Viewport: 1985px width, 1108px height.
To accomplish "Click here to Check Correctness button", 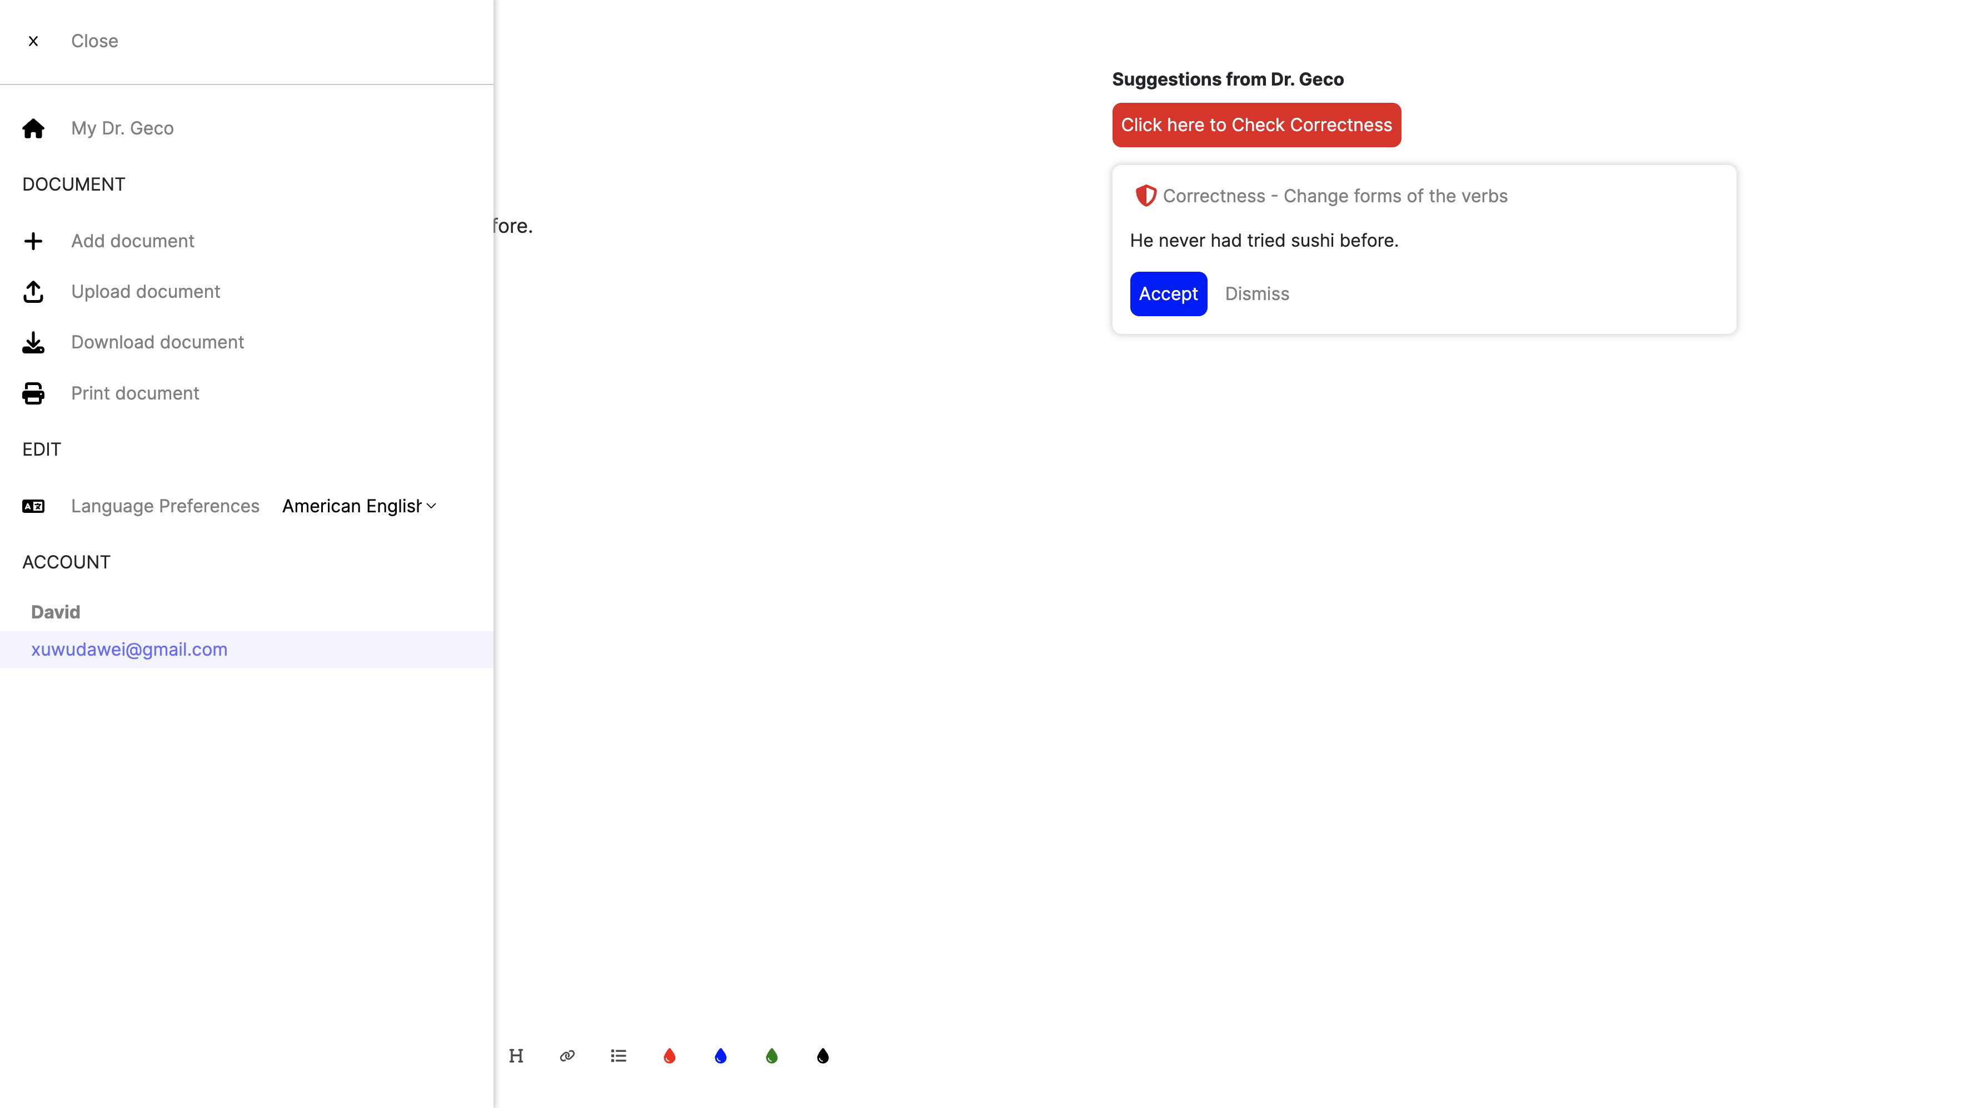I will click(1255, 124).
